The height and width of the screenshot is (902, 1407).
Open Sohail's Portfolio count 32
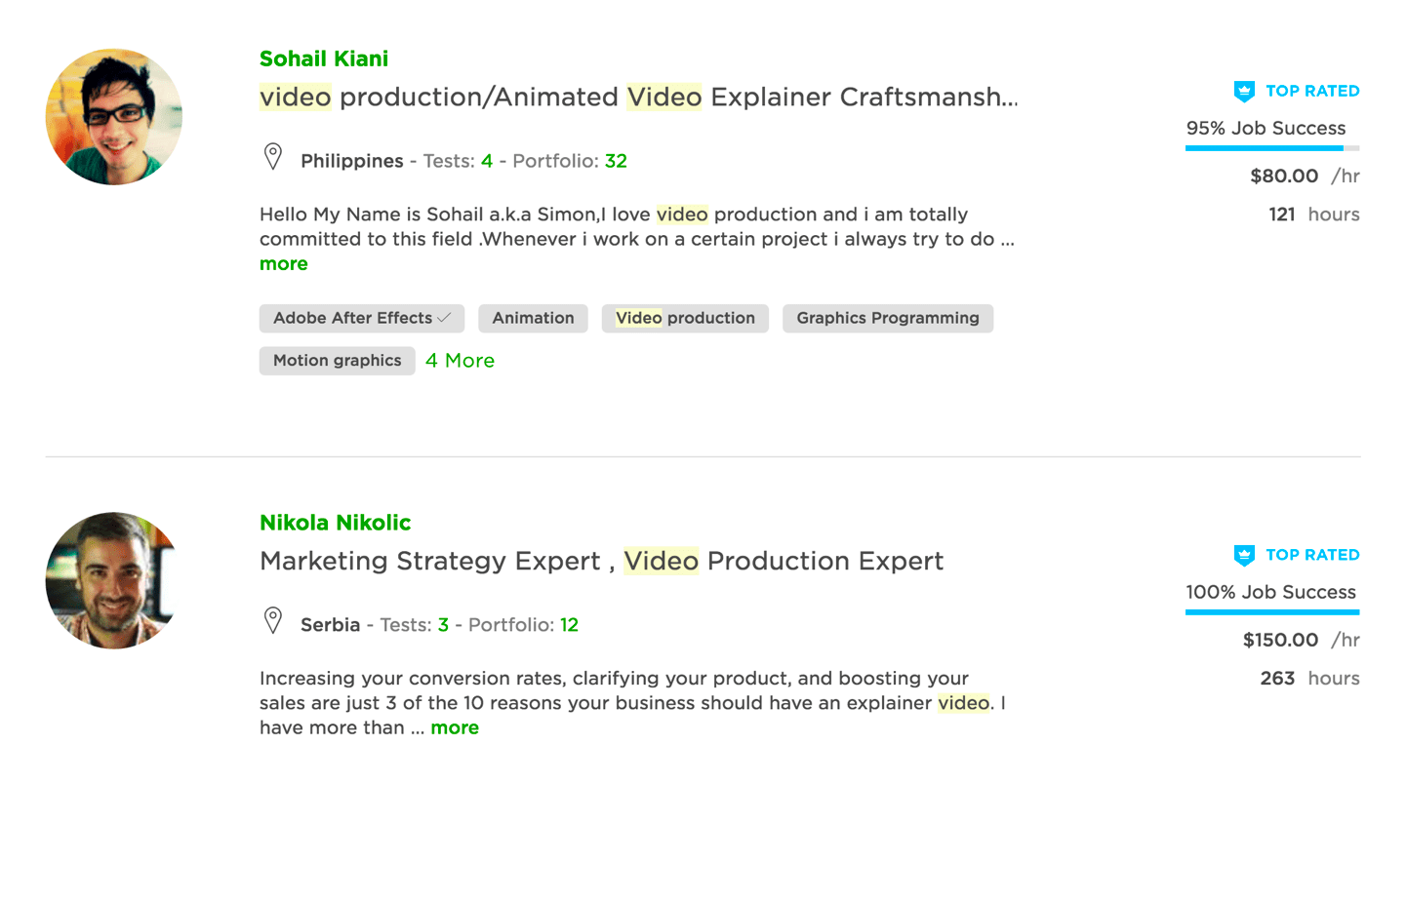(x=616, y=161)
